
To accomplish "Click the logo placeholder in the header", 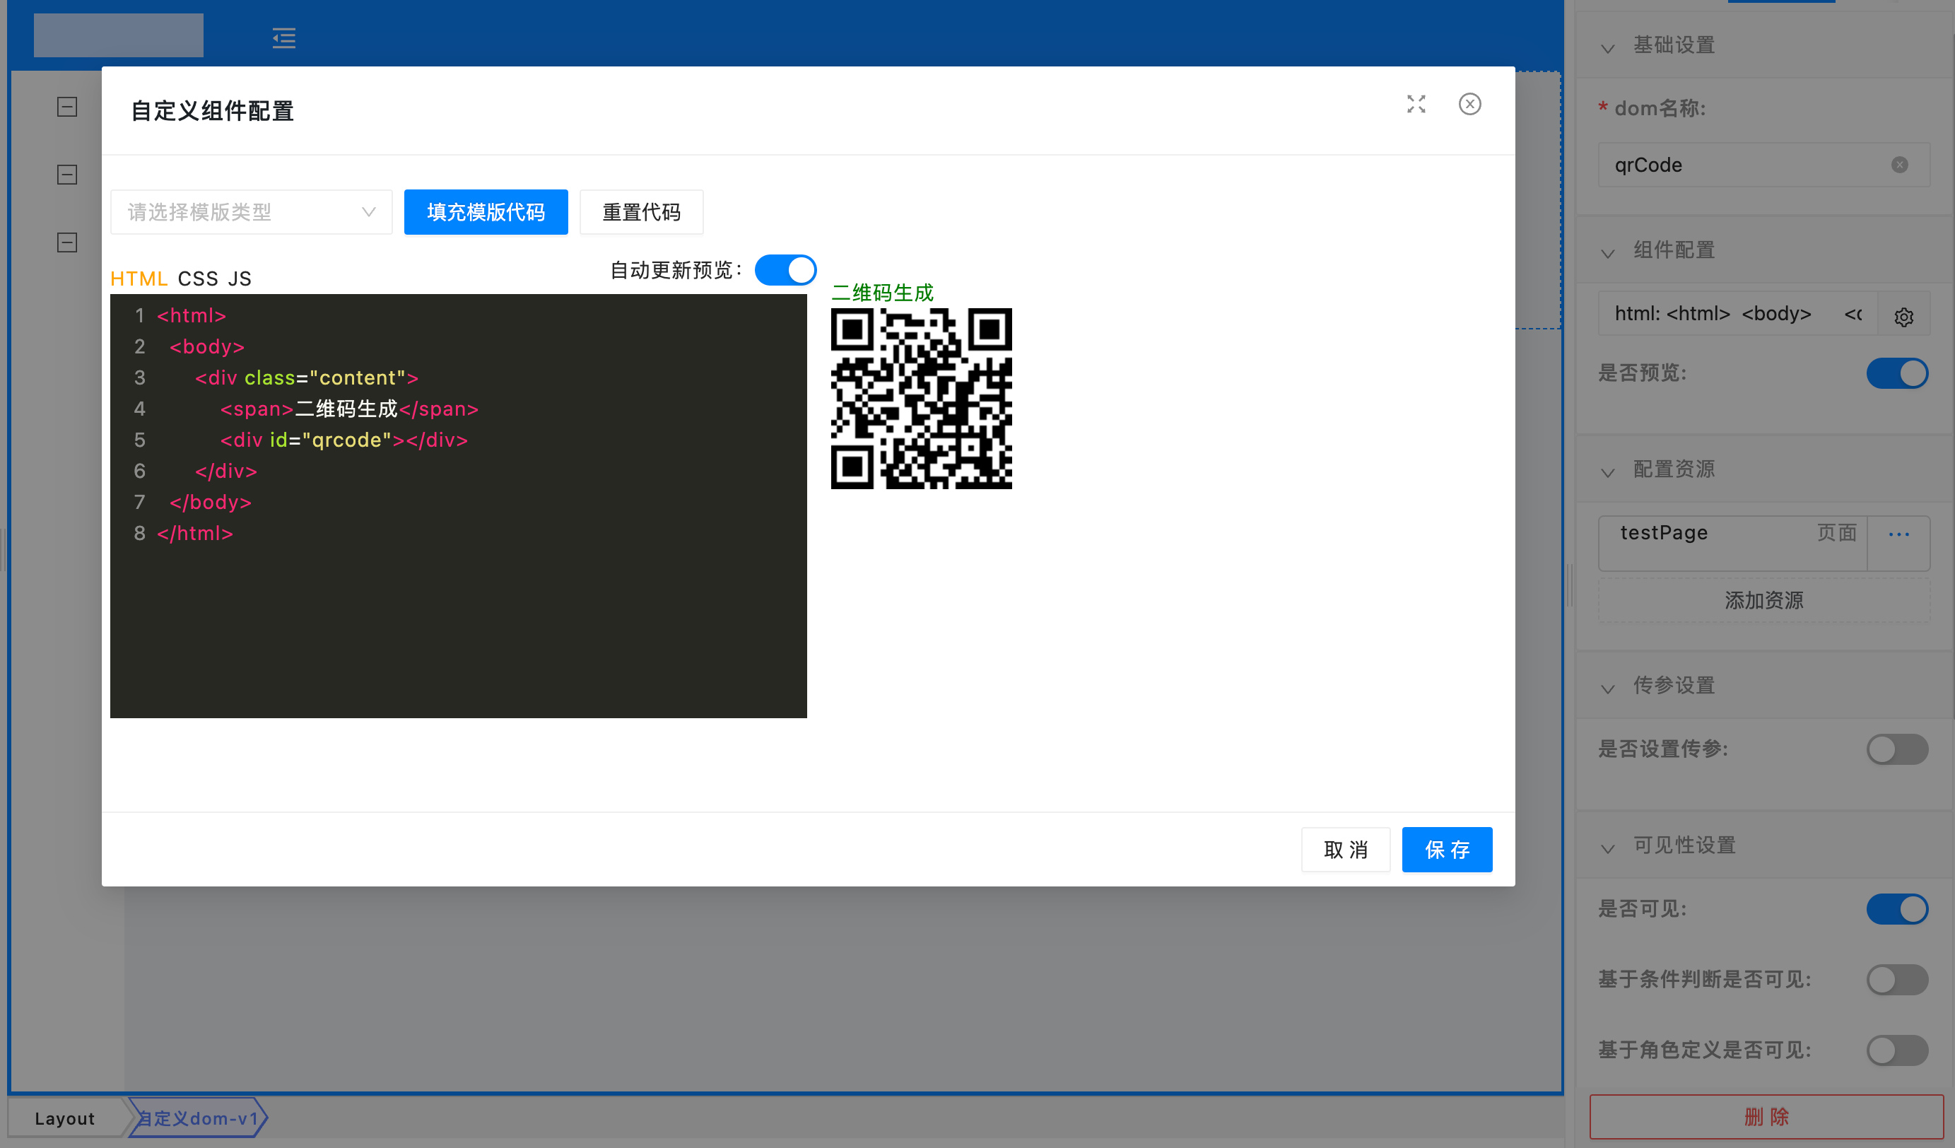I will pyautogui.click(x=119, y=35).
